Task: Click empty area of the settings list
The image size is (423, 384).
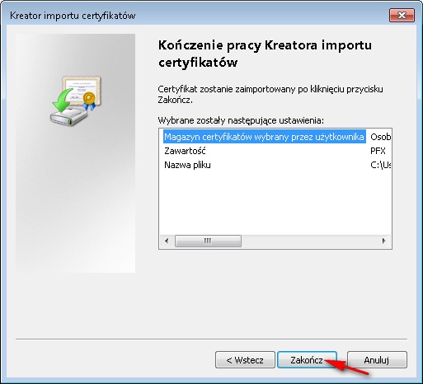Action: coord(275,204)
